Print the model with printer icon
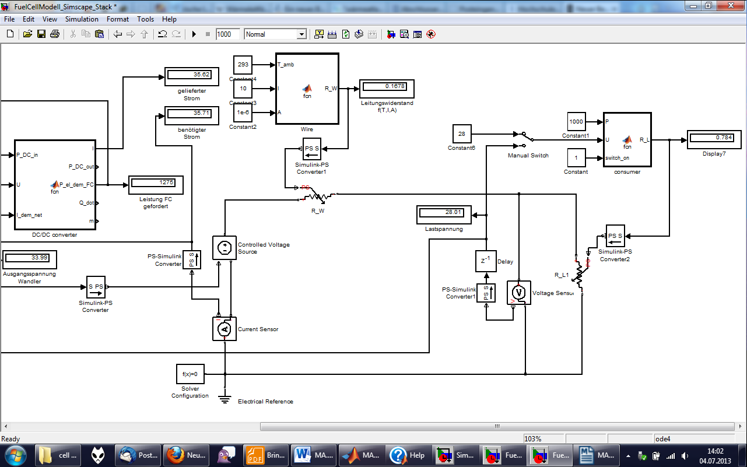This screenshot has width=747, height=467. pyautogui.click(x=55, y=34)
